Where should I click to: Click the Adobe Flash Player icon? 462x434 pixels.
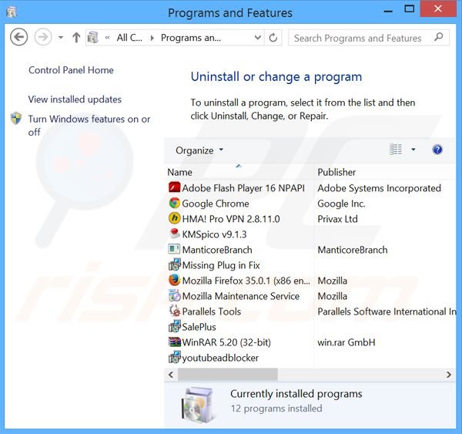point(174,187)
